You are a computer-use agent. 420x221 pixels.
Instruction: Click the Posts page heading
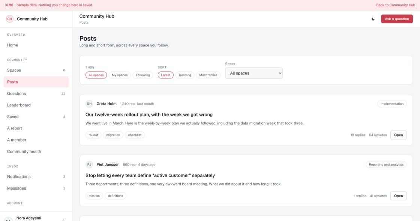coord(88,39)
